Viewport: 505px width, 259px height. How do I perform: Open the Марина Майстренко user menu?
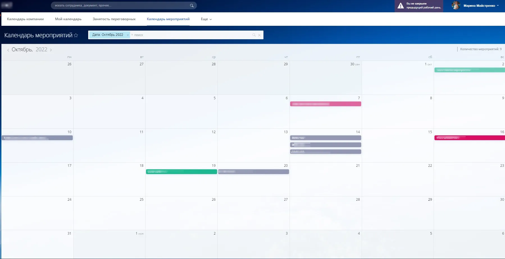tap(481, 6)
